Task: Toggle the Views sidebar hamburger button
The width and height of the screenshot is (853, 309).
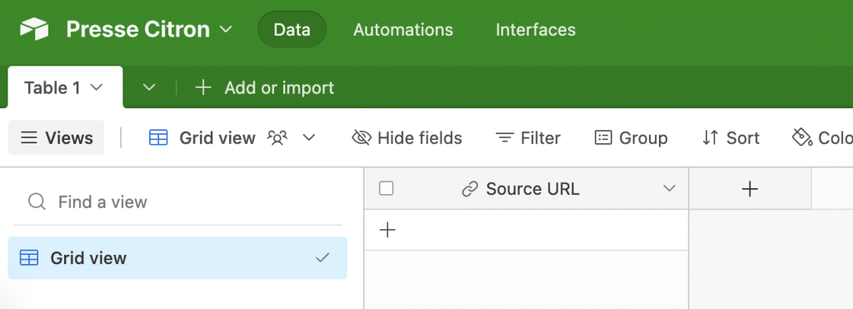Action: pyautogui.click(x=56, y=137)
